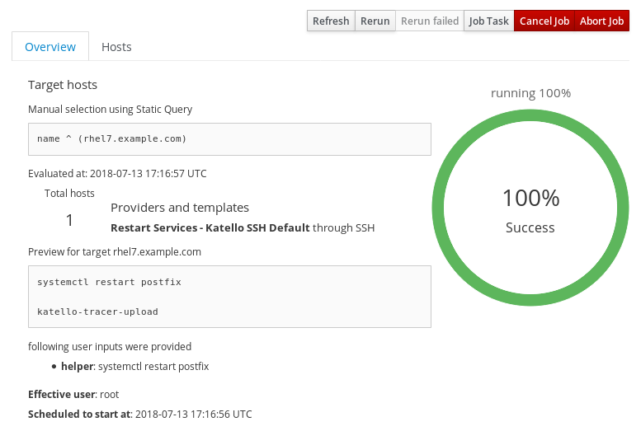
Task: Open the Job Task button
Action: pyautogui.click(x=488, y=21)
